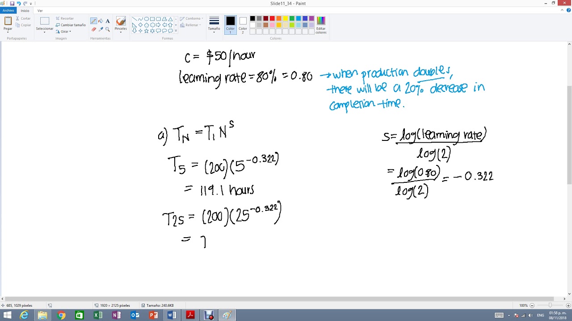Click the Recortar crop button

65,18
